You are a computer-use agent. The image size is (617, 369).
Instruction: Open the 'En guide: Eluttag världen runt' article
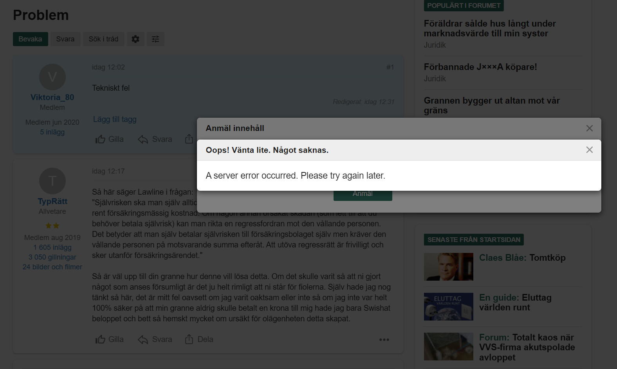coord(515,303)
